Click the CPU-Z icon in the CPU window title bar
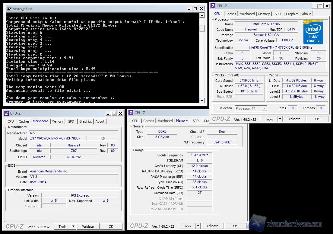The image size is (333, 234). 213,6
